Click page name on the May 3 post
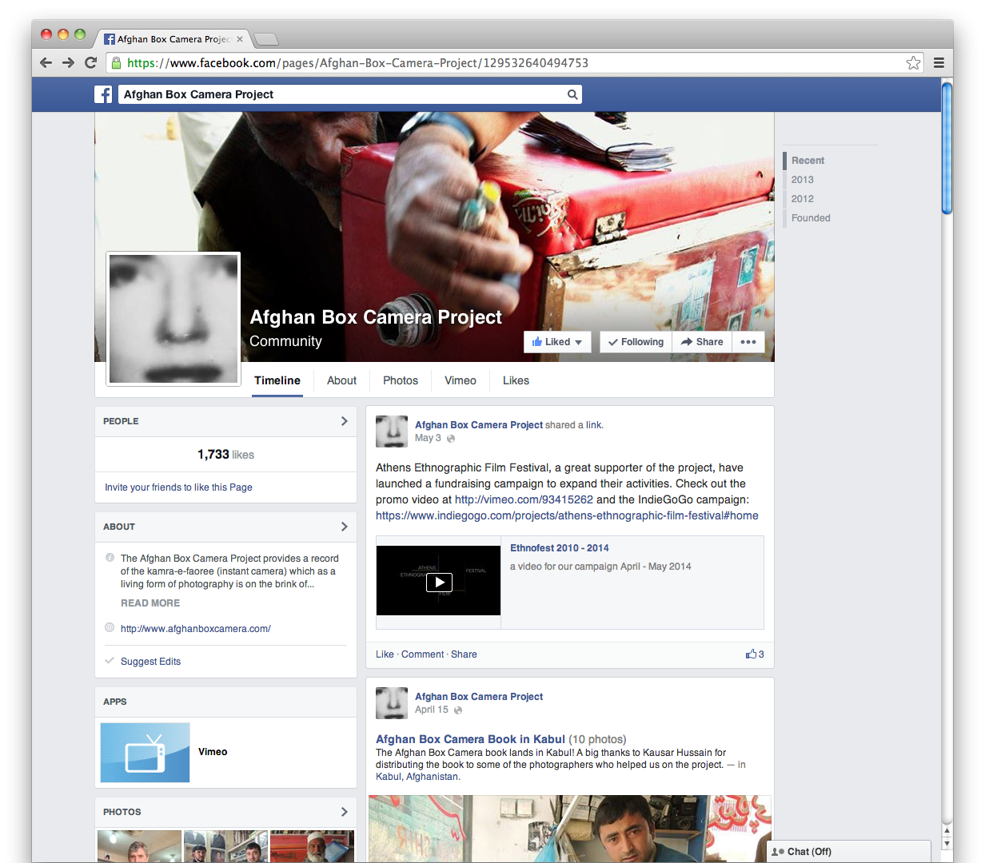The width and height of the screenshot is (985, 863). pos(479,425)
